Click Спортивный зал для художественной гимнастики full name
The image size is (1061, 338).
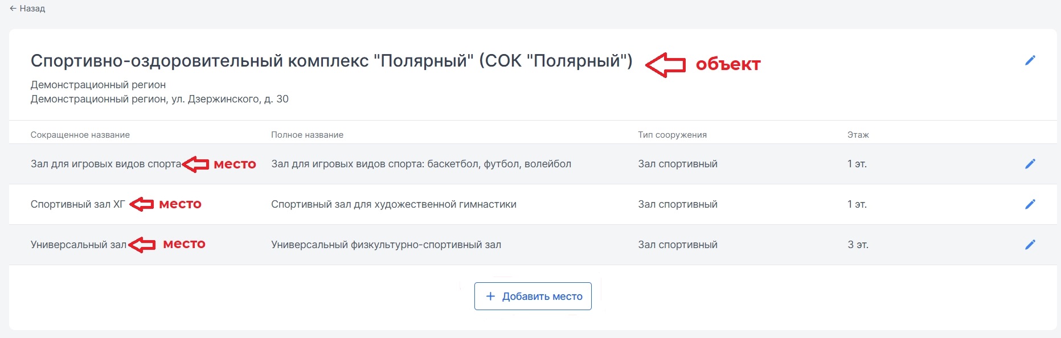tap(394, 204)
